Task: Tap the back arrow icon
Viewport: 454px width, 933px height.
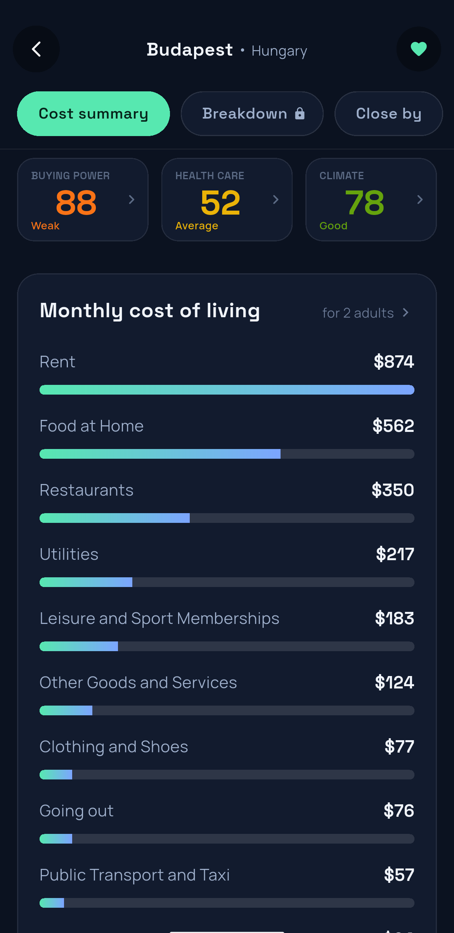Action: pos(36,49)
